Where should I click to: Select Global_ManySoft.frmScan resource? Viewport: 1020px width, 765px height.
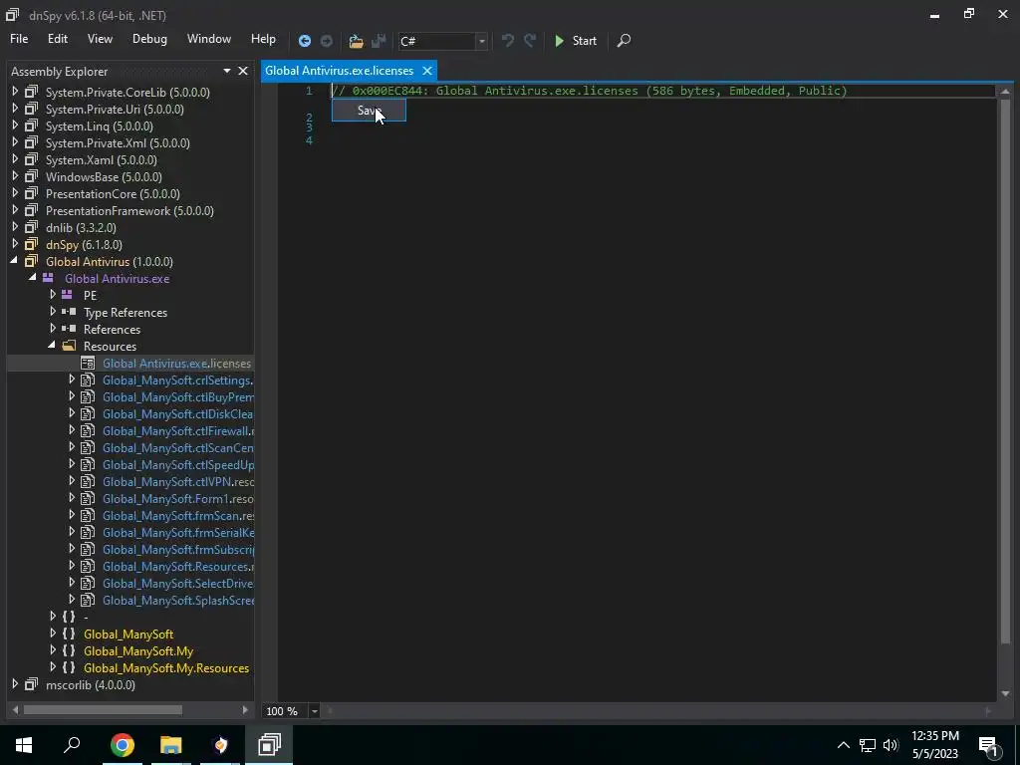177,515
